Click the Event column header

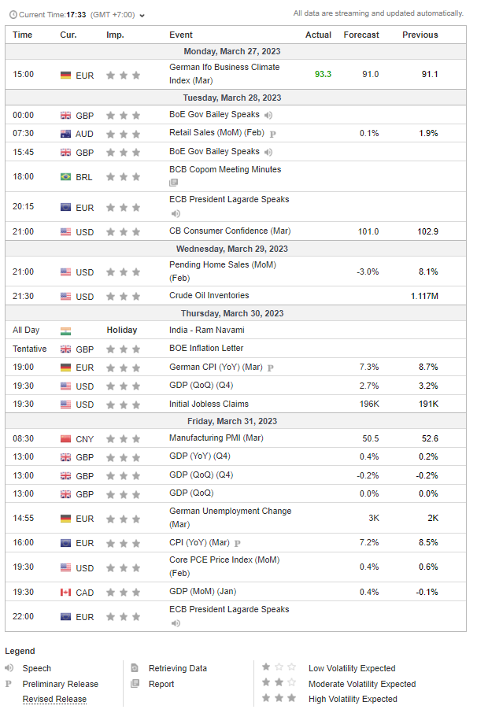pos(181,35)
